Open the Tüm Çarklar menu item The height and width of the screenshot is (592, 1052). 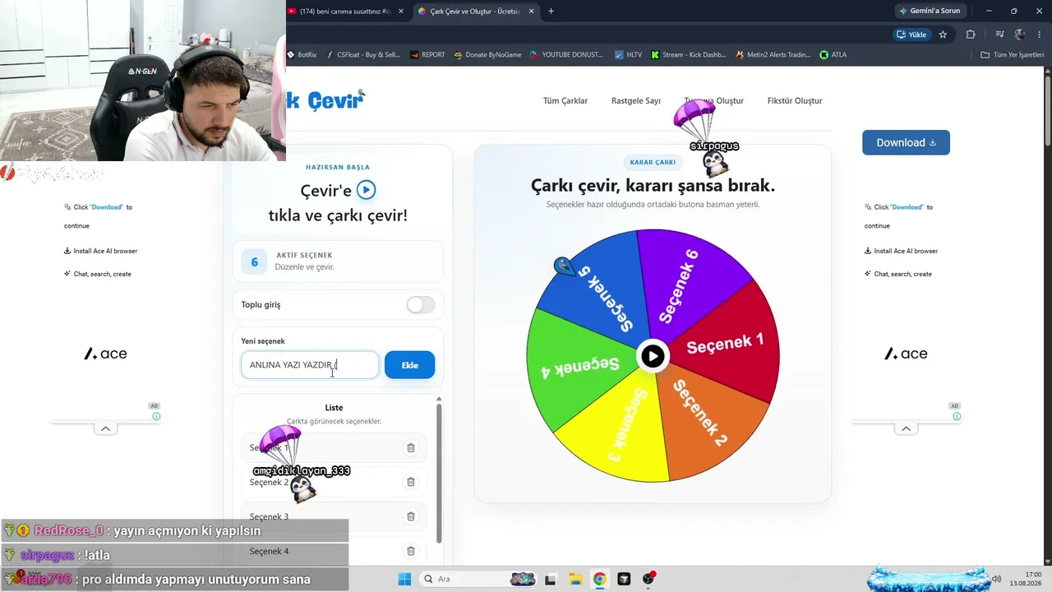565,101
